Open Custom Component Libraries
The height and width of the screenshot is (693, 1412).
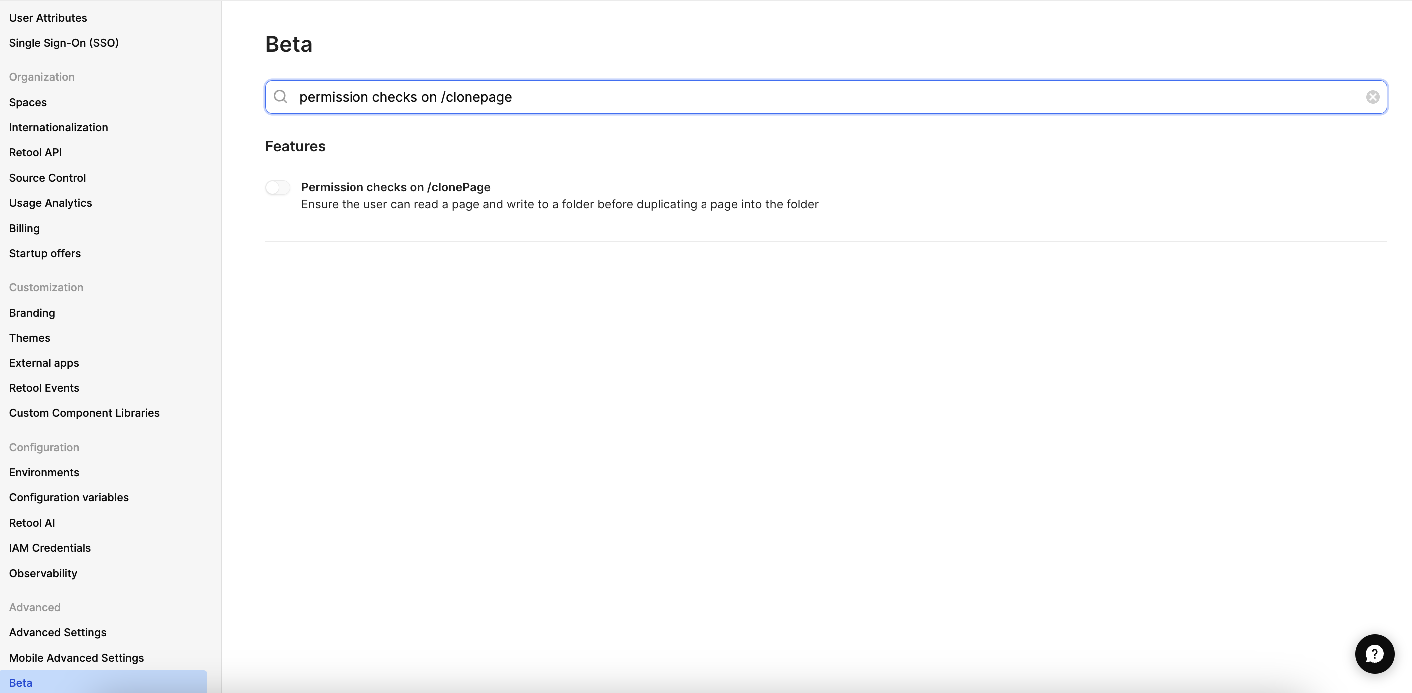click(84, 413)
